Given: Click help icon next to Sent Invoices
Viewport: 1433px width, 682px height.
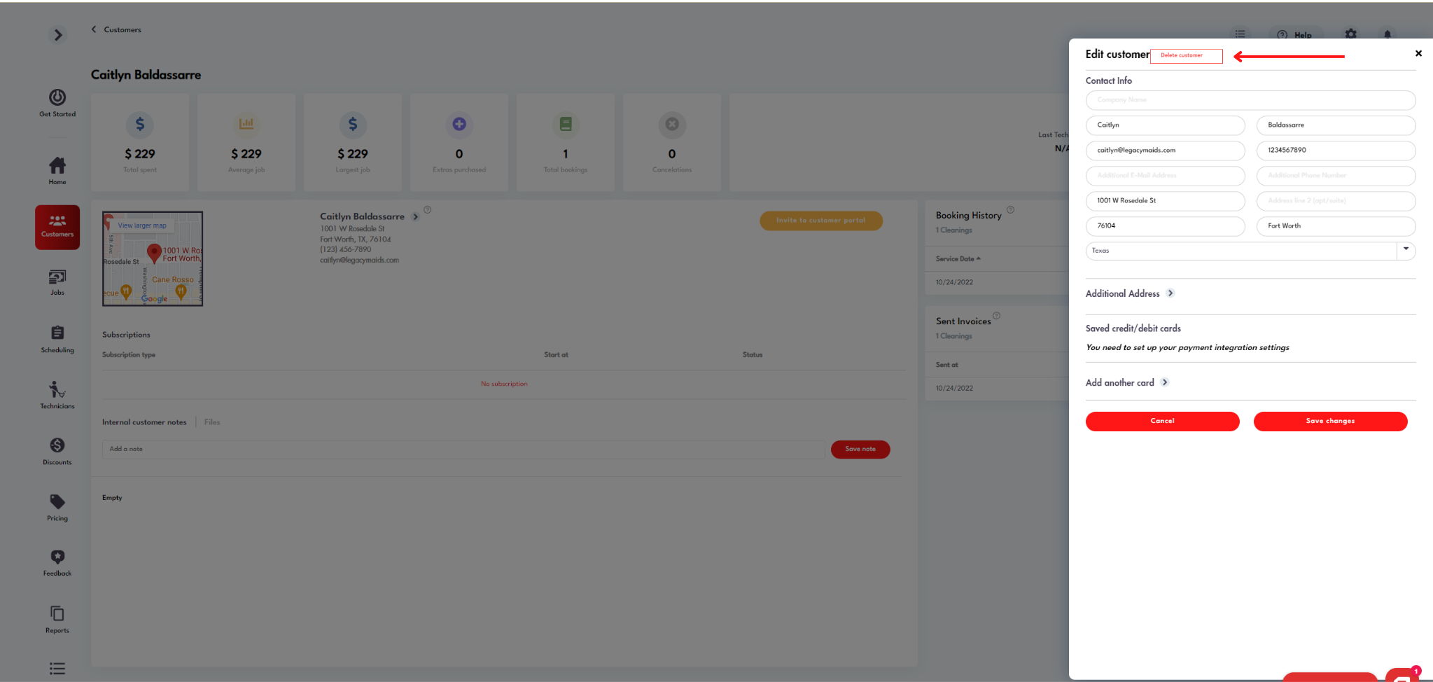Looking at the screenshot, I should (x=997, y=315).
